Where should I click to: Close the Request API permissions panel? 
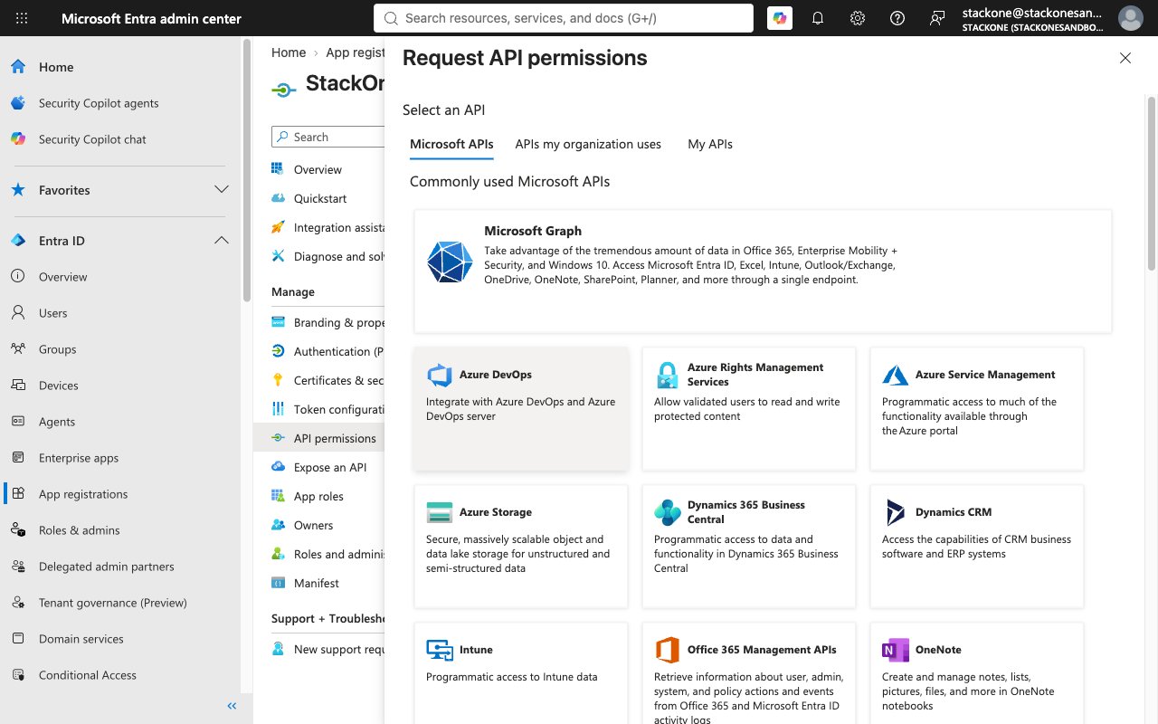coord(1125,58)
